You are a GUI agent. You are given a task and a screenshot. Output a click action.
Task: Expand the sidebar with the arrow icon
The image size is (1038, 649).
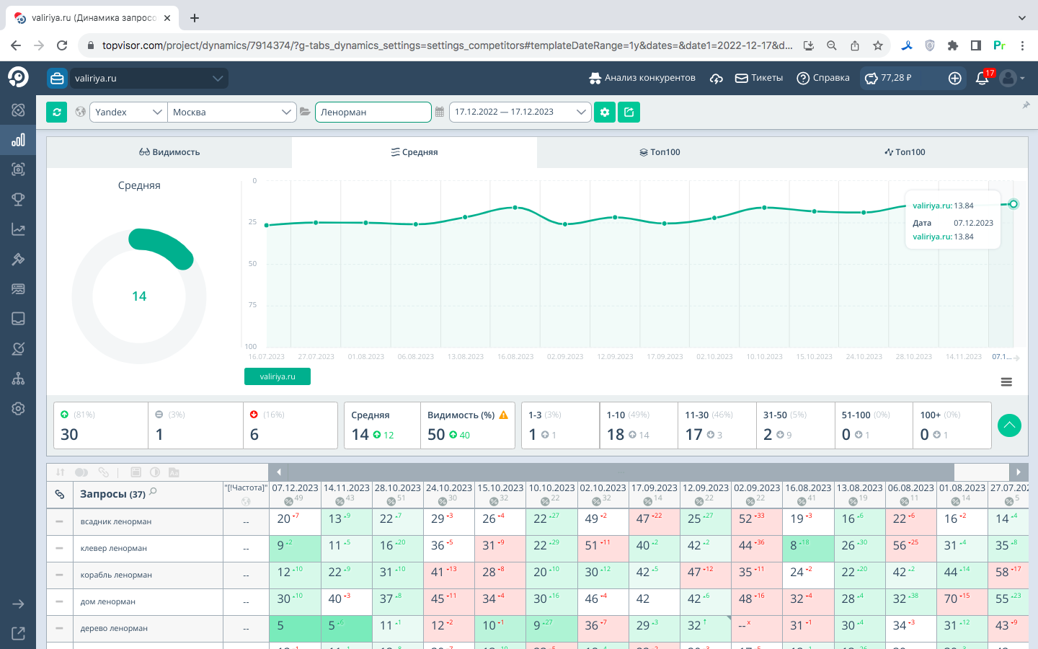click(18, 604)
